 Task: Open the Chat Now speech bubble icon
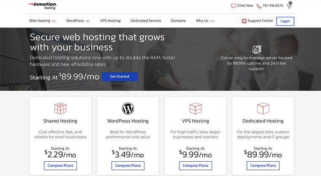(x=234, y=6)
